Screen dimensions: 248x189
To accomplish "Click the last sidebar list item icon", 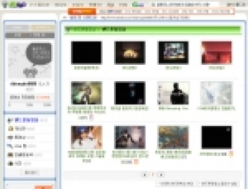I will (10, 163).
